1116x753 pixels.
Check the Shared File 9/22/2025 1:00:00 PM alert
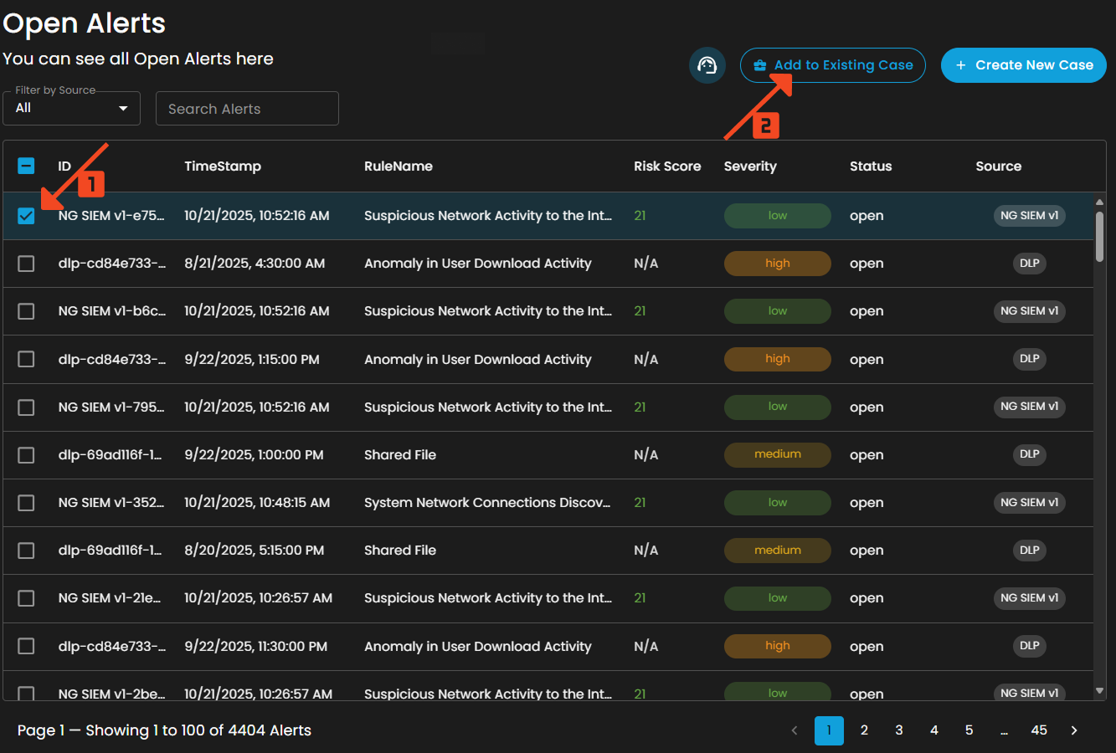[x=26, y=455]
